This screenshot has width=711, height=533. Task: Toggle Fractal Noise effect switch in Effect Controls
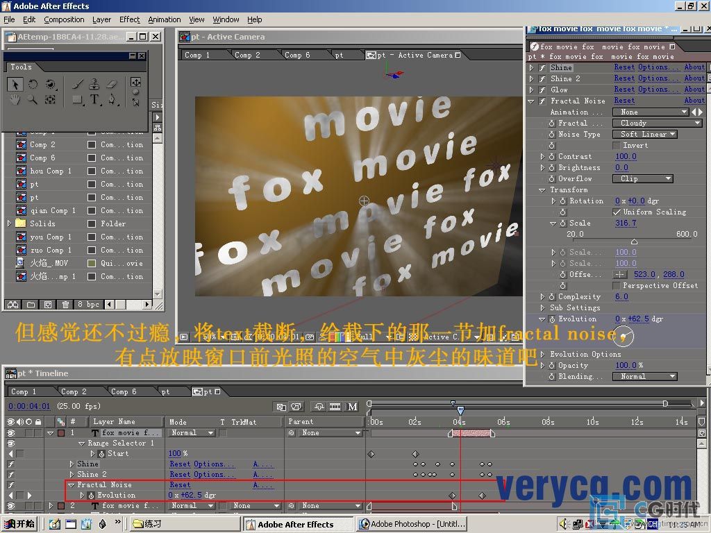[542, 101]
